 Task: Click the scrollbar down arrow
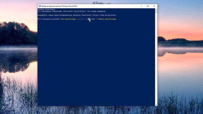pos(156,105)
